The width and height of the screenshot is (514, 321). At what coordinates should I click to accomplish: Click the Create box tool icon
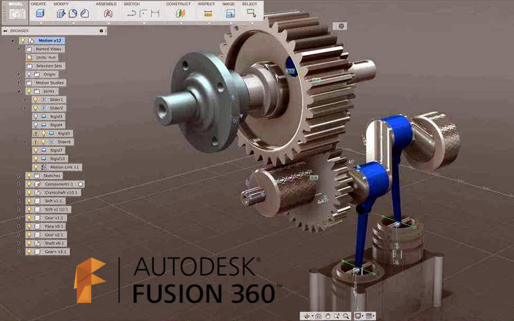click(40, 13)
